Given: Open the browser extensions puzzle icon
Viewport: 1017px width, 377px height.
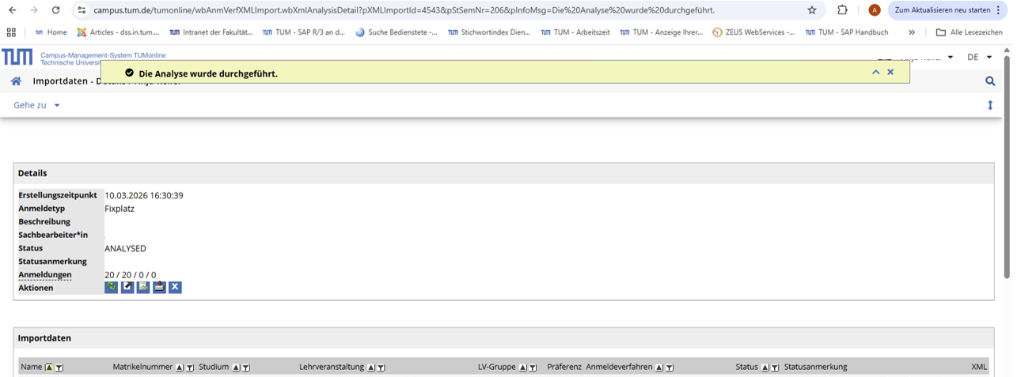Looking at the screenshot, I should tap(842, 10).
